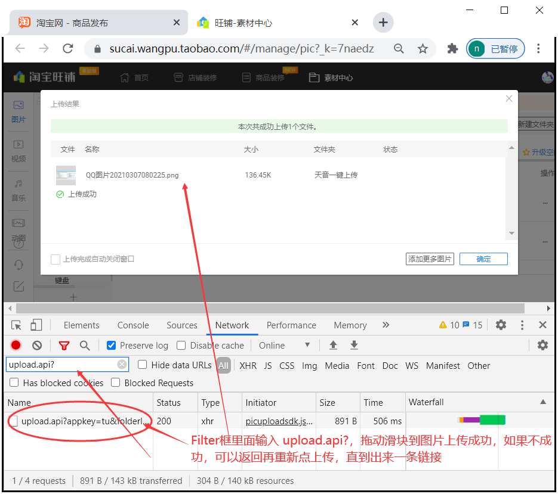Click the export HAR download arrow
Image resolution: width=558 pixels, height=494 pixels.
(354, 346)
